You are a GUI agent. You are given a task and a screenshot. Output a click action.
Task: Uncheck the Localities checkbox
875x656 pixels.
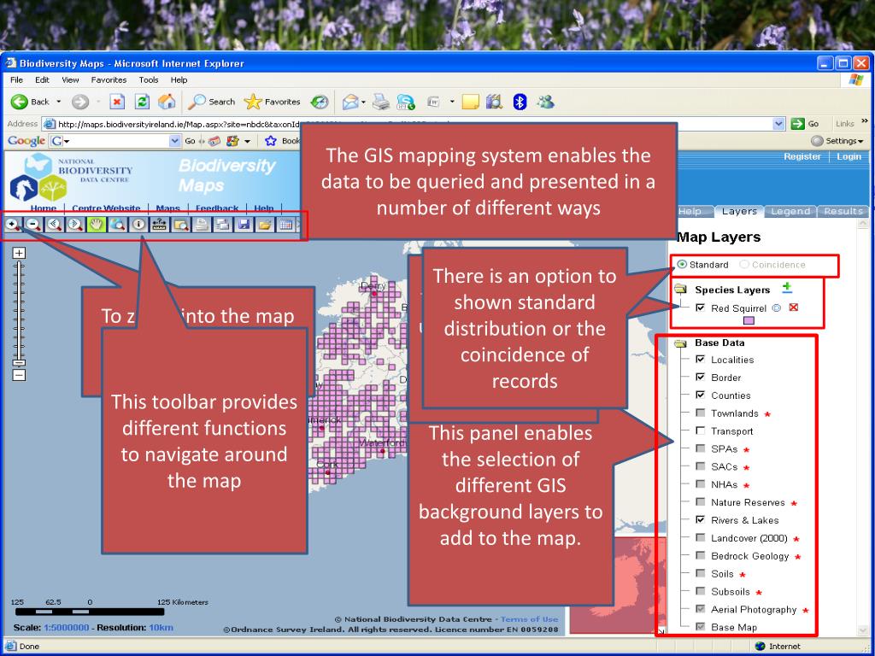(701, 360)
